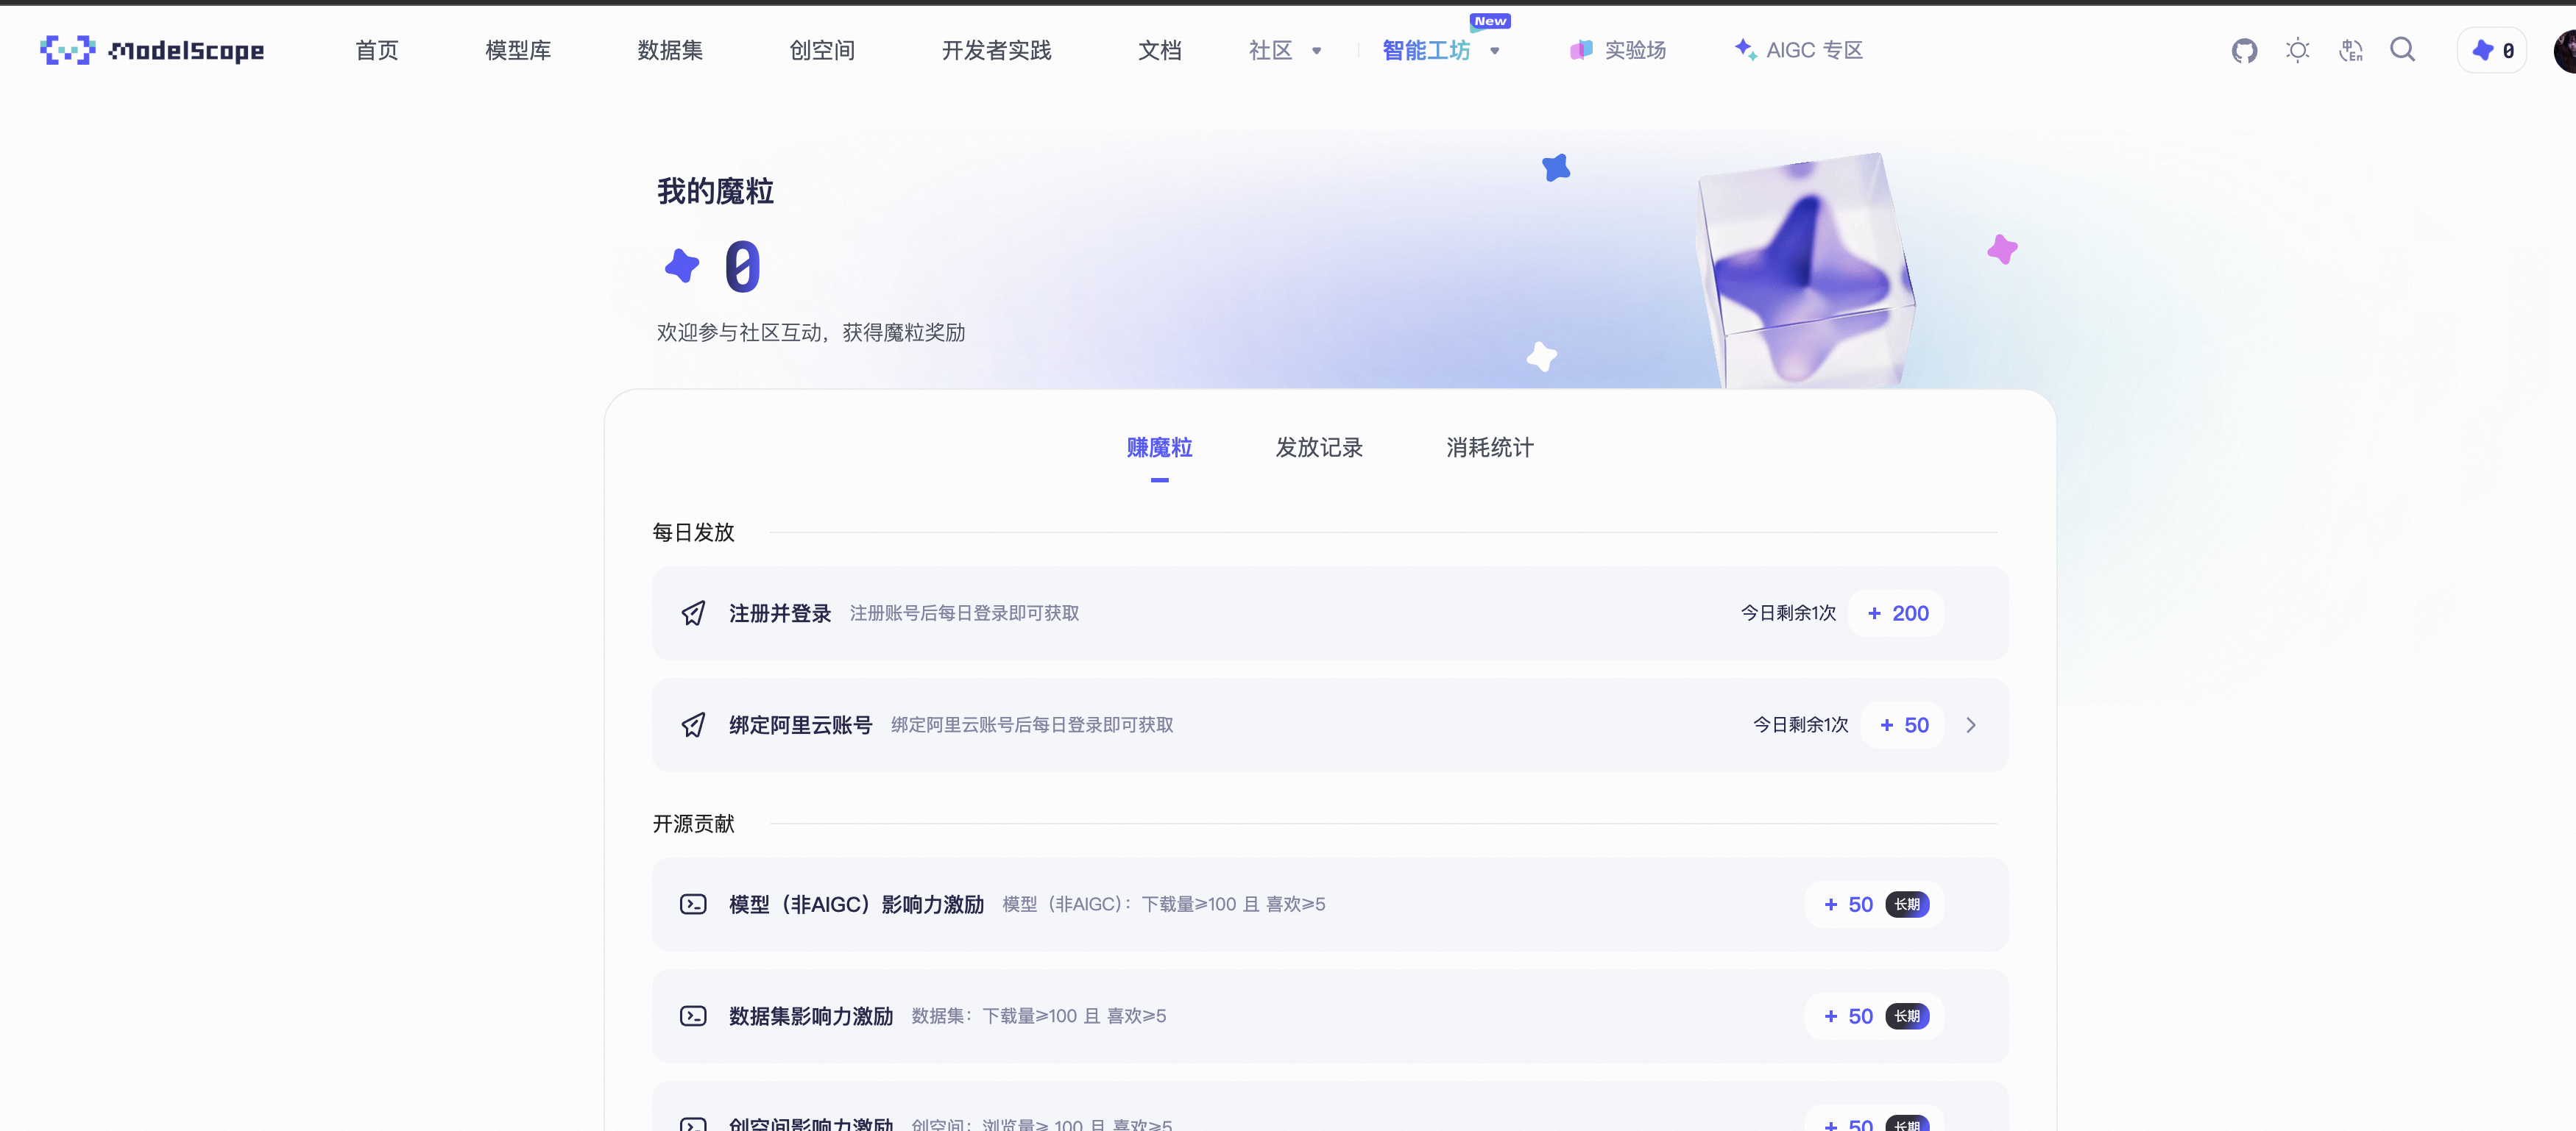Click terminal icon beside 模型（非AIGC）影响力激励
The height and width of the screenshot is (1131, 2576).
click(693, 905)
